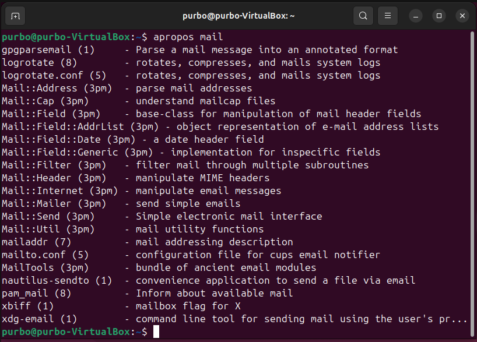
Task: Click the 'logrotate.conf (5)' entry
Action: (54, 75)
